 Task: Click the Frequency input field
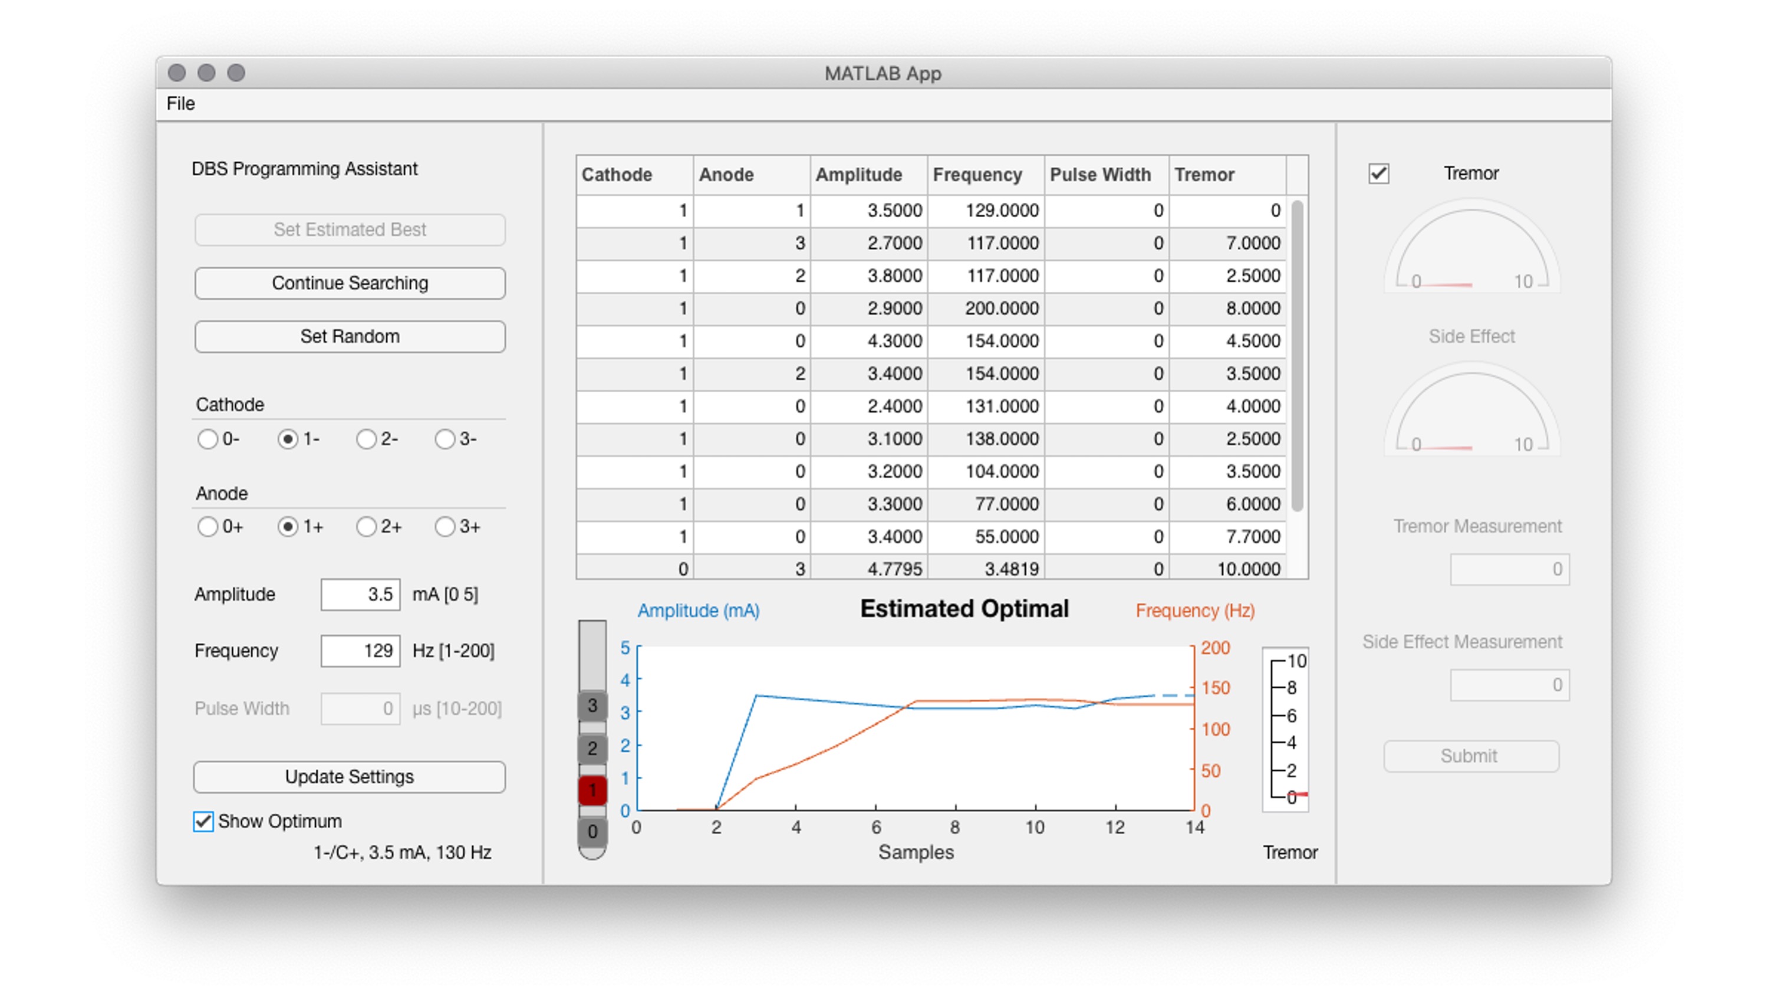tap(360, 651)
